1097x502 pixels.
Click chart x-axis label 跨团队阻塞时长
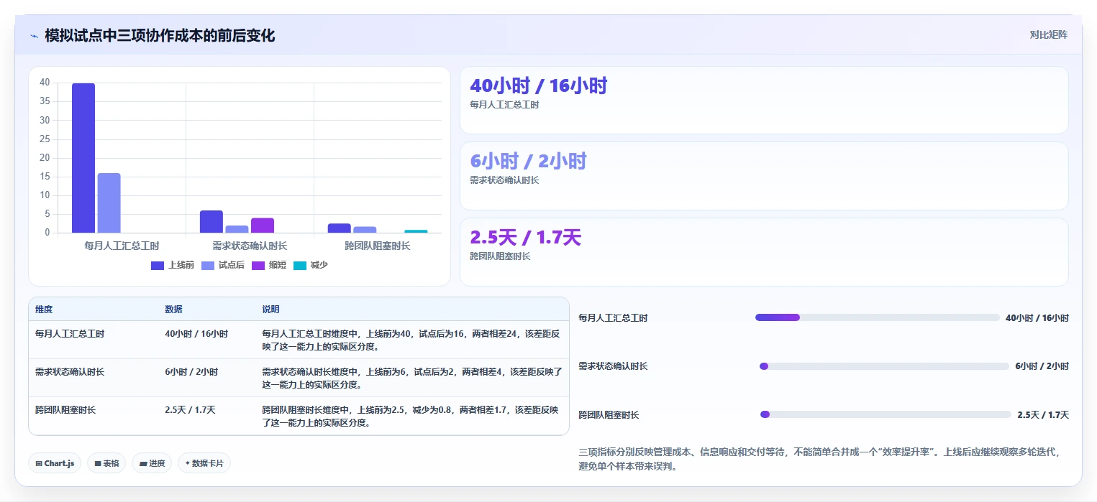click(378, 246)
